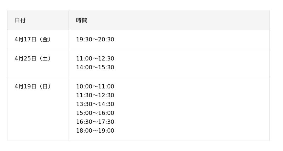Screen dimensions: 283x151
Task: Click the 11:00～12:30 time slot
Action: (95, 58)
